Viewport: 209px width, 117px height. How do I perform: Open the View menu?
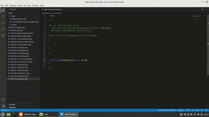20,6
